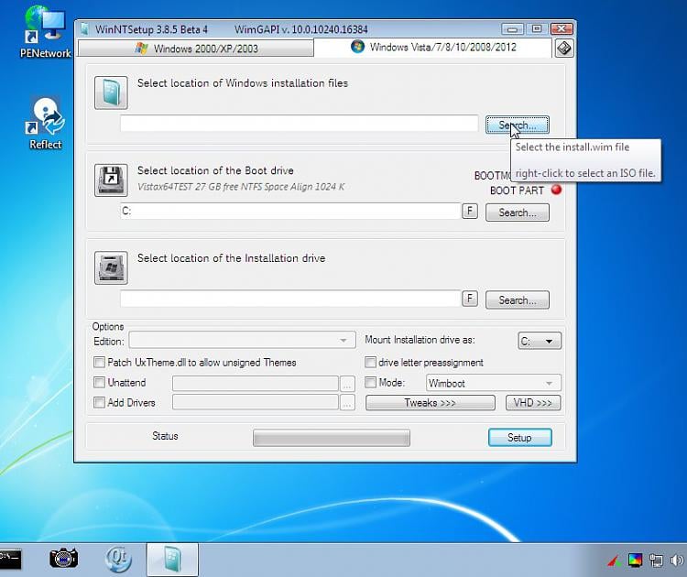Click the Installation drive hard disk icon
Screen dimensions: 687x577
[x=111, y=267]
